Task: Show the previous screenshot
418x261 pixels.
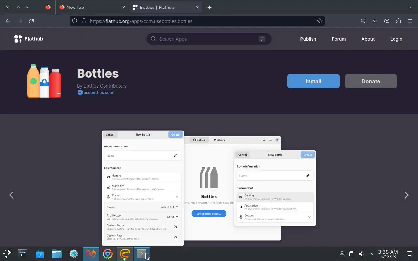Action: [11, 195]
